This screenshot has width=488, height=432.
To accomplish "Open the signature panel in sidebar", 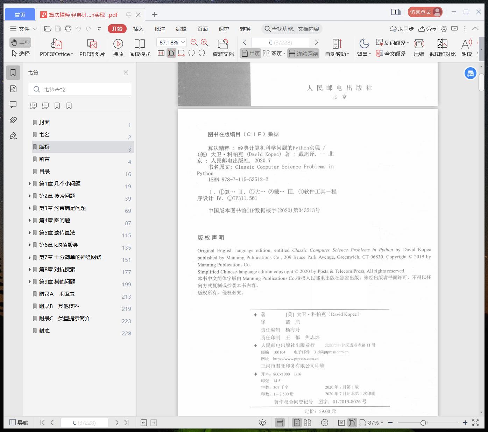I will tap(13, 136).
